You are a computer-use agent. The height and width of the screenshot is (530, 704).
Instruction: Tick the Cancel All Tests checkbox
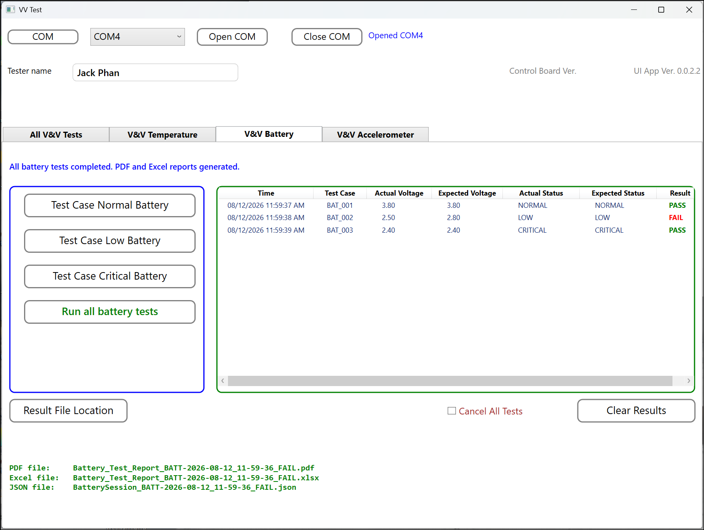(452, 411)
